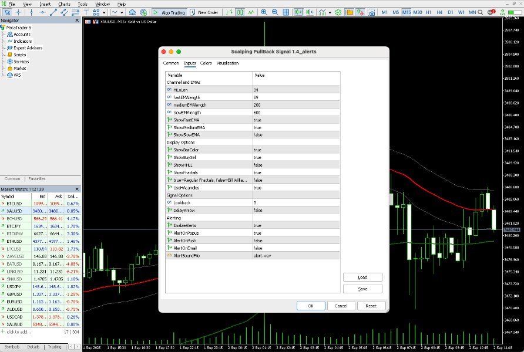This screenshot has height=352, width=524.
Task: Open the line studies dropdown arrow
Action: pyautogui.click(x=122, y=13)
